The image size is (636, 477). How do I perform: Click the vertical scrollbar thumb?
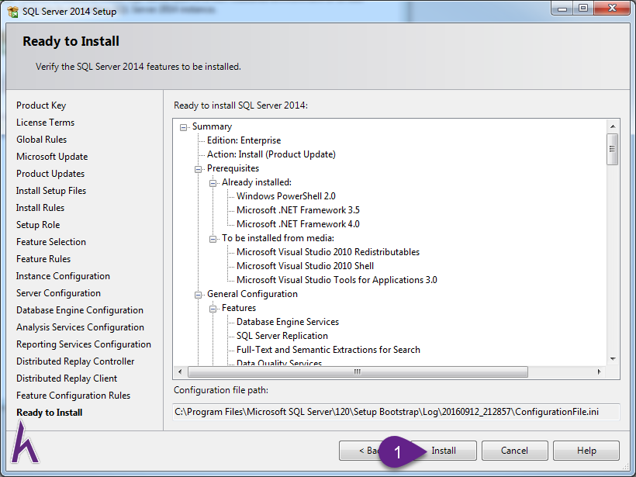pos(613,149)
